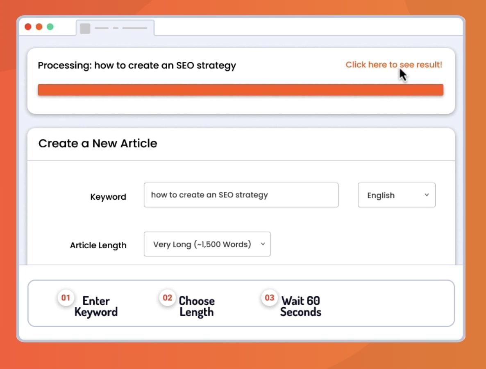This screenshot has width=486, height=369.
Task: Click the orange processing progress bar
Action: click(x=241, y=90)
